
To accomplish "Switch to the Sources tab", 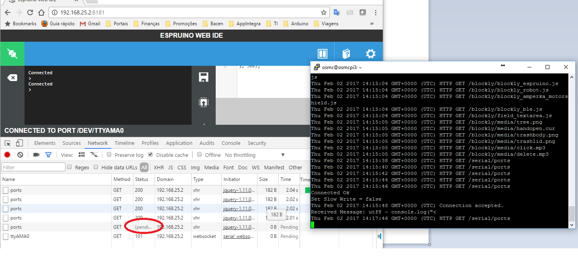I will click(71, 143).
